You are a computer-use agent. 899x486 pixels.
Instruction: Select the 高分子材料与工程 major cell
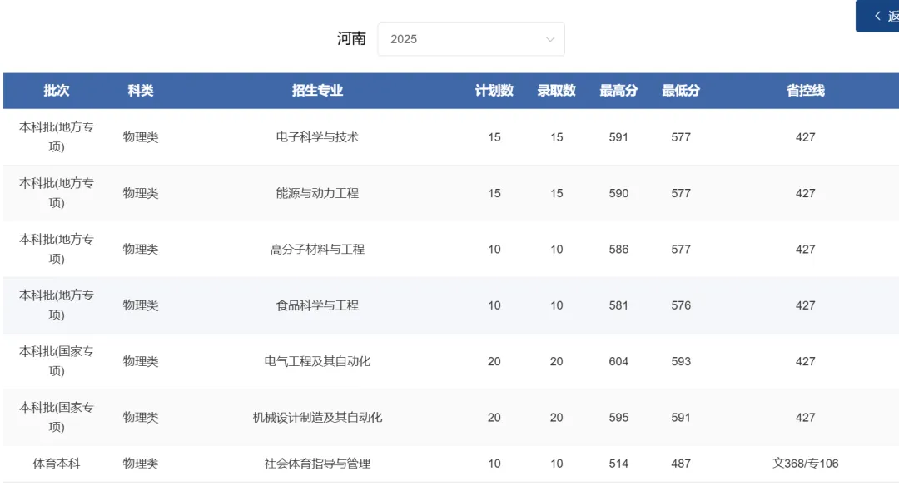click(317, 250)
